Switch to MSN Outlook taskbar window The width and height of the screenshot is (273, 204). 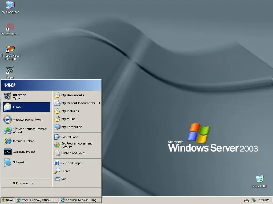[x=37, y=200]
